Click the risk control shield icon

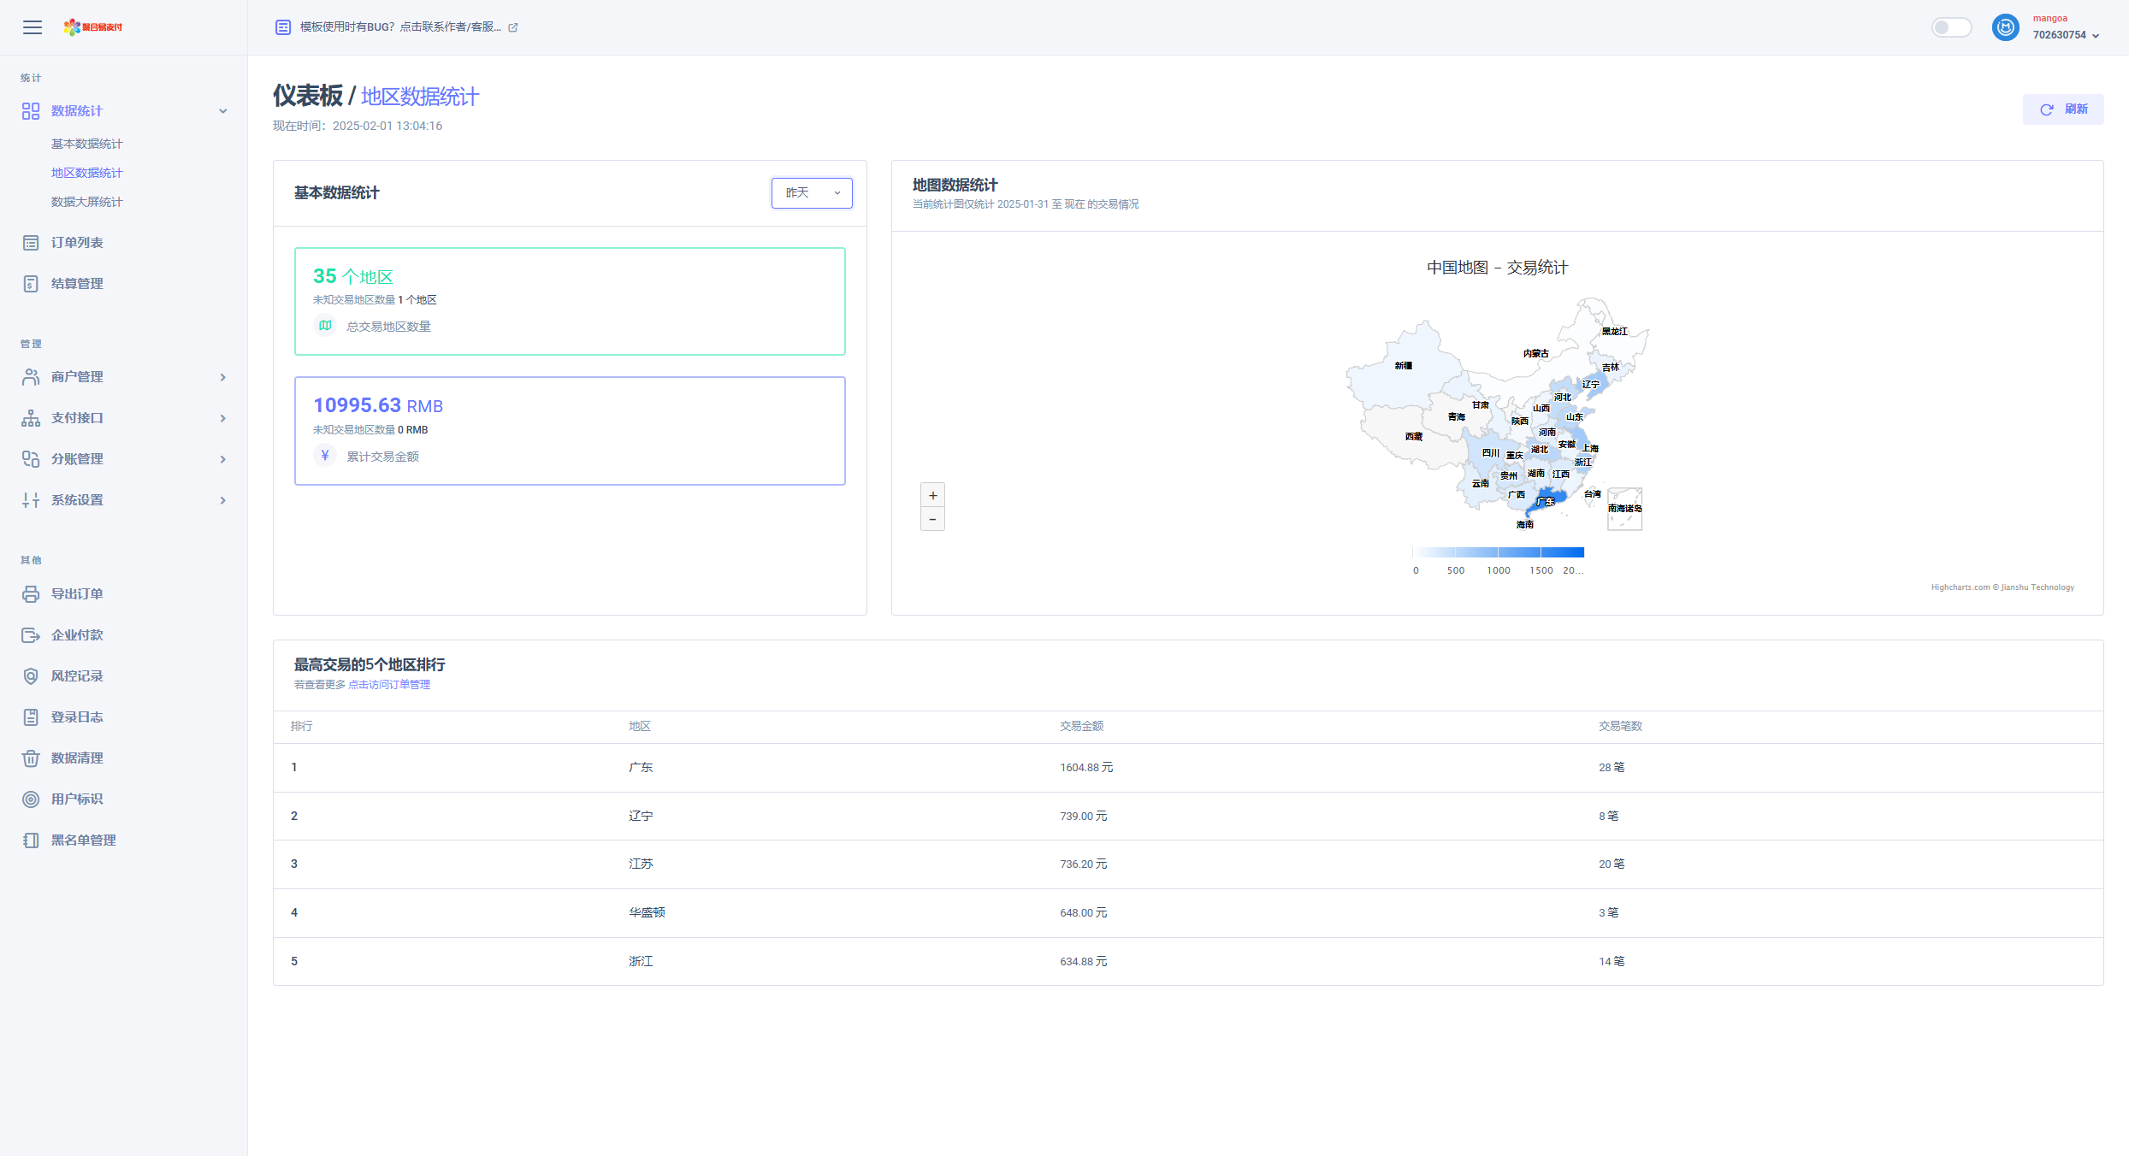click(31, 676)
